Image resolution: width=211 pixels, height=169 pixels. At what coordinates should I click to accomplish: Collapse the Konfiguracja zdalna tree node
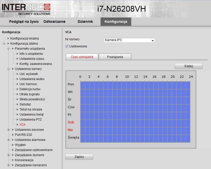pyautogui.click(x=4, y=44)
